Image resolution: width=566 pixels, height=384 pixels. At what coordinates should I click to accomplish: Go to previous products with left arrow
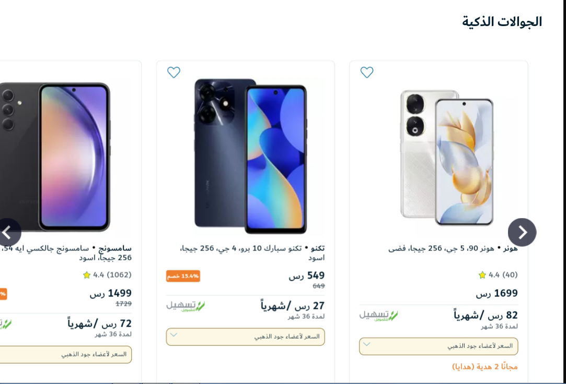(x=8, y=232)
